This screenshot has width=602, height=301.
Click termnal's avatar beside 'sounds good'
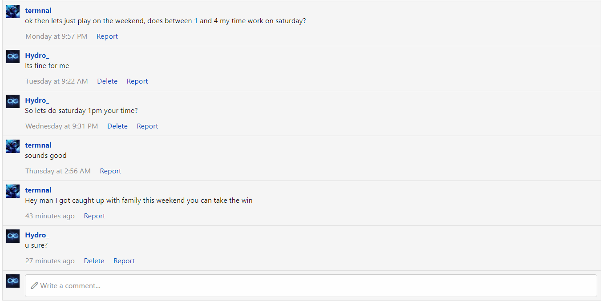(13, 146)
